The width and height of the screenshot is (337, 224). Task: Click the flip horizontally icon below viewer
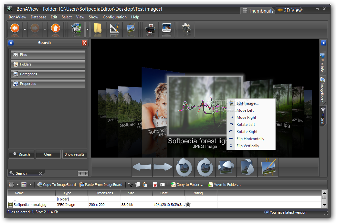tap(226, 167)
